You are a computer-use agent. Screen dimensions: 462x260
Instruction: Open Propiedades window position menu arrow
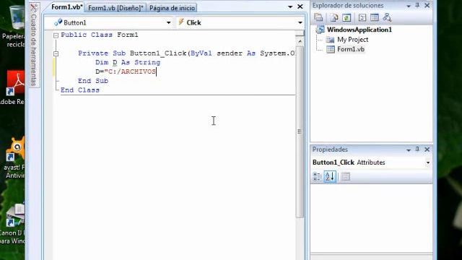click(409, 150)
